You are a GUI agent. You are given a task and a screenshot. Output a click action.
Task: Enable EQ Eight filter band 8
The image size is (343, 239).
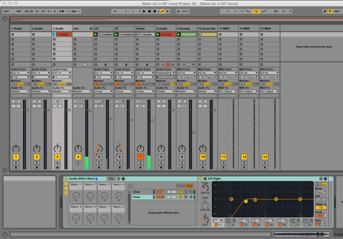click(x=306, y=225)
